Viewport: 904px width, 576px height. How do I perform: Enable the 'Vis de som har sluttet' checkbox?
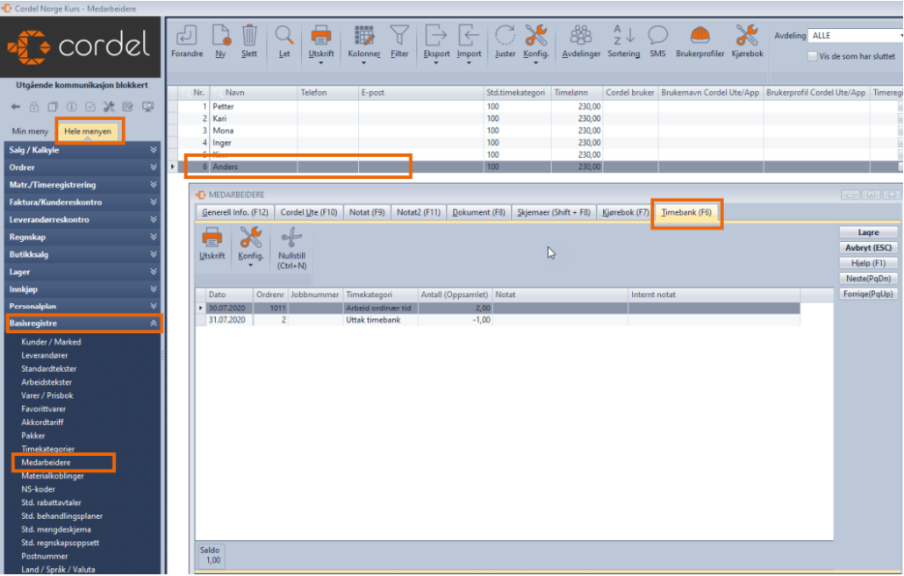813,56
